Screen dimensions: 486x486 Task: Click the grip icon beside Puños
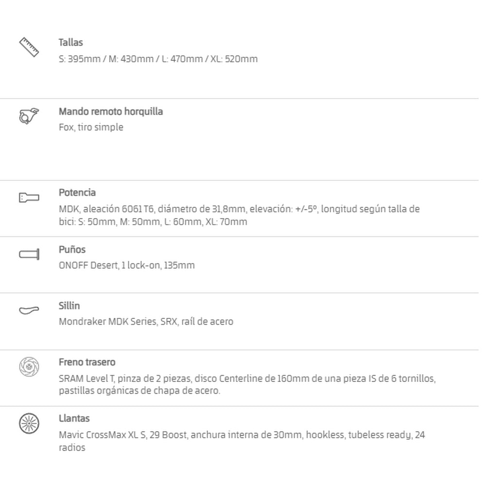(29, 254)
